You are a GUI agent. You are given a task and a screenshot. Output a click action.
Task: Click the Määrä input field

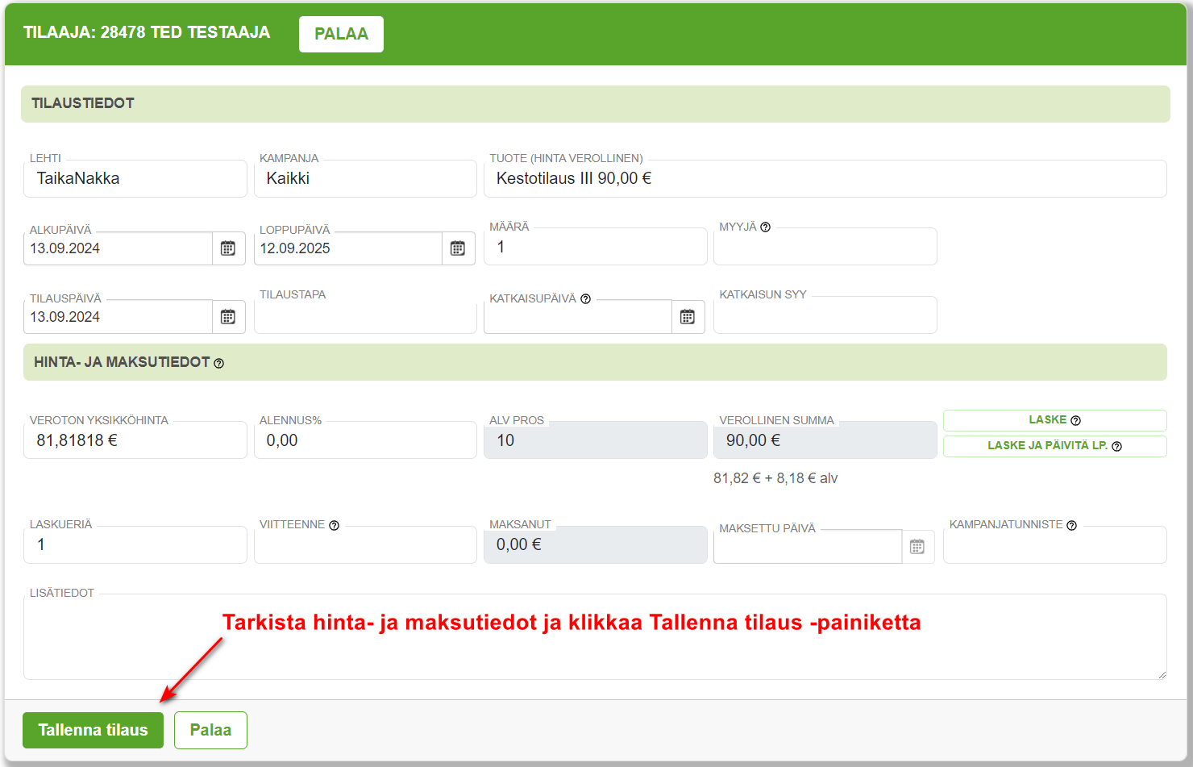(596, 247)
